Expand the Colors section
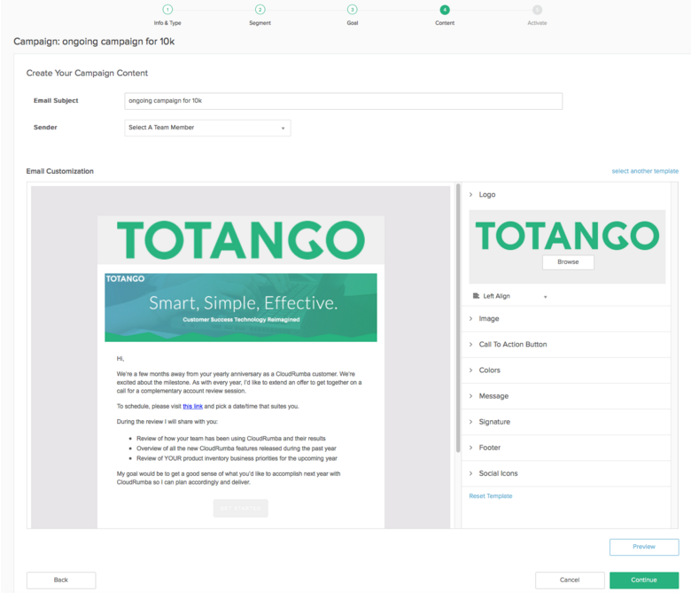The width and height of the screenshot is (691, 600). tap(566, 370)
